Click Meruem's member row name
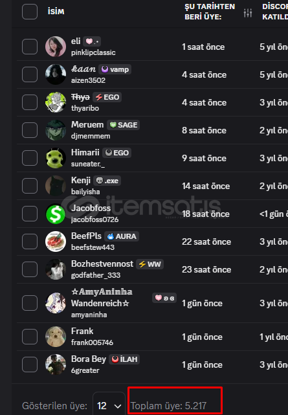 coord(87,125)
